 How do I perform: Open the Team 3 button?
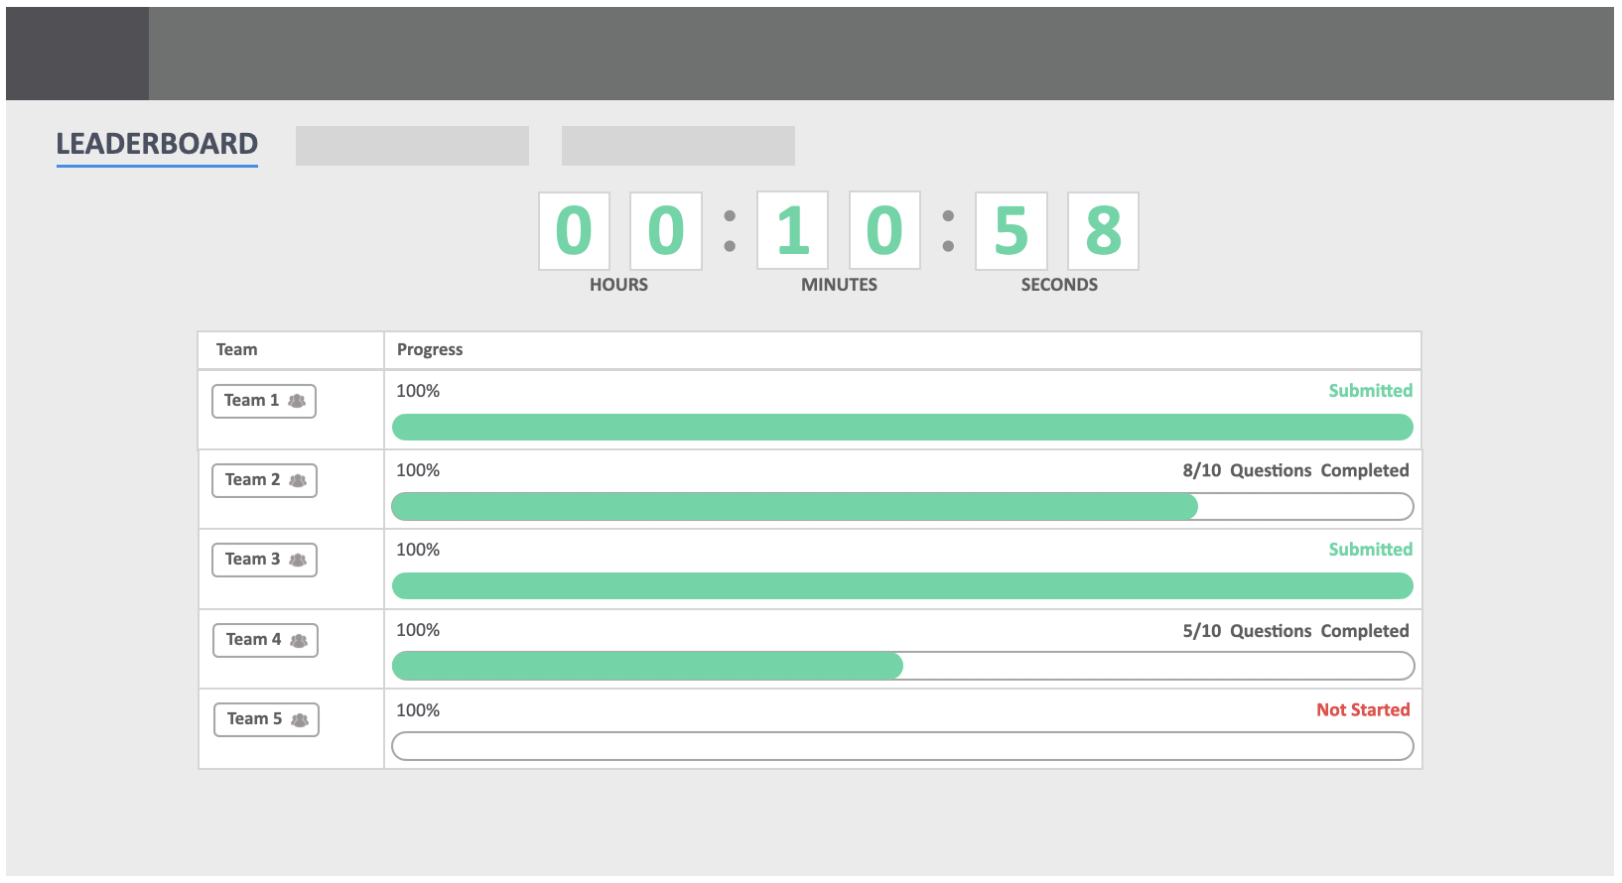pyautogui.click(x=264, y=560)
